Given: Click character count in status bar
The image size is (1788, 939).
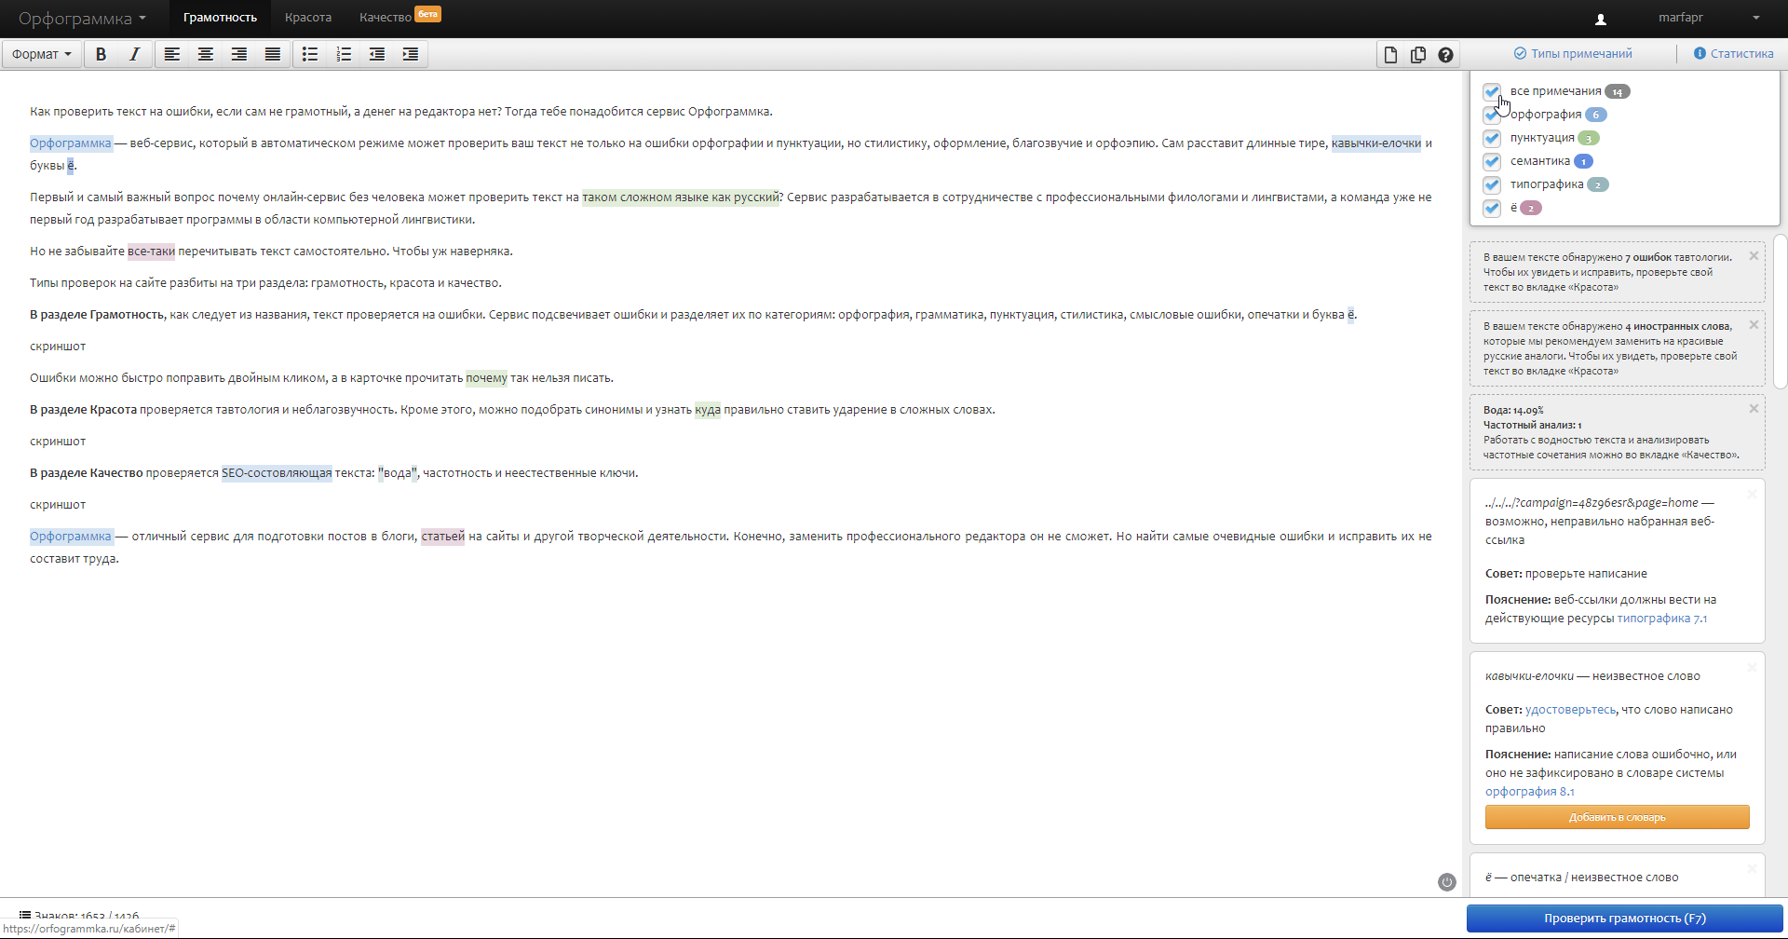Looking at the screenshot, I should (80, 916).
